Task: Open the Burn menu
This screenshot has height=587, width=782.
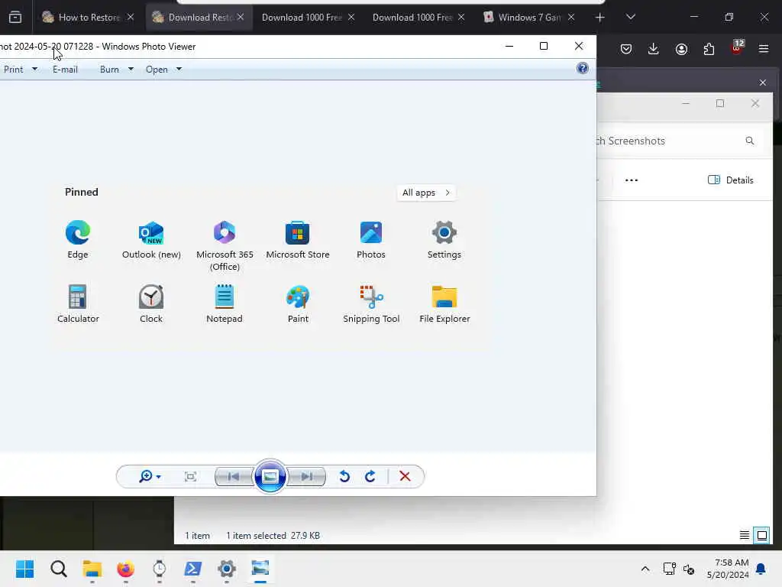Action: [x=109, y=70]
